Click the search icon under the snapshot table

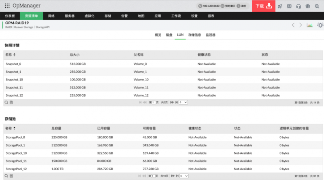pyautogui.click(x=6, y=102)
